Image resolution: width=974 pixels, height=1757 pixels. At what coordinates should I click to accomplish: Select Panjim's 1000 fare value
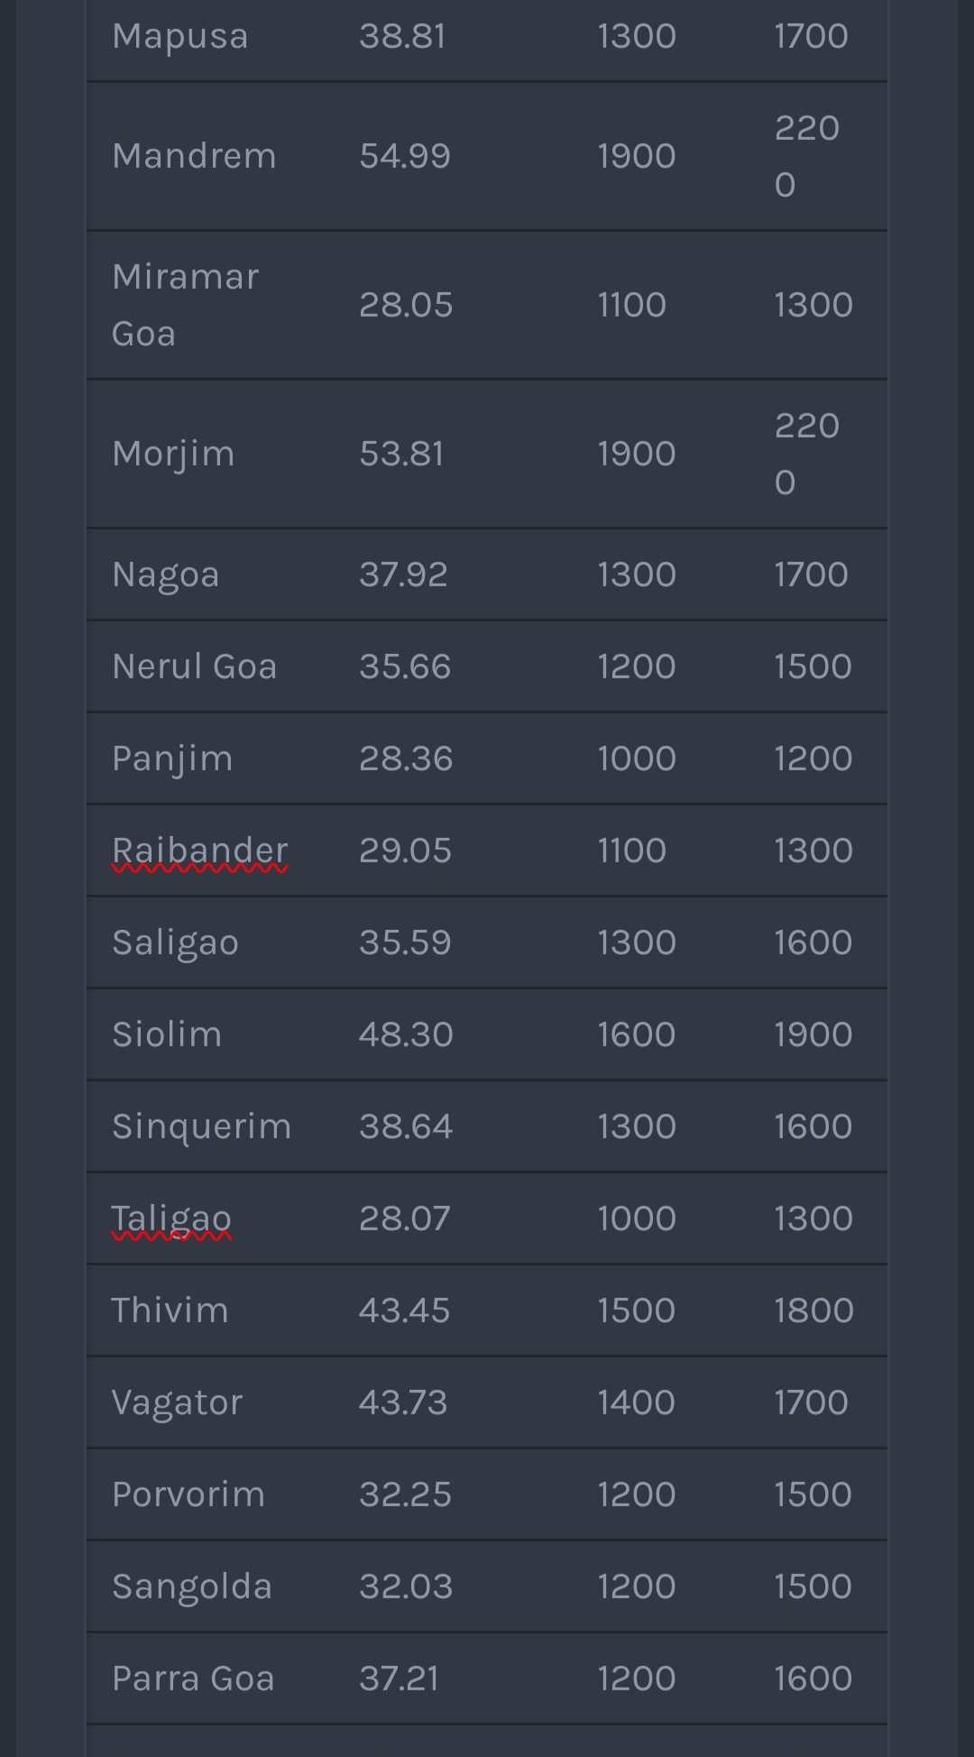coord(636,759)
